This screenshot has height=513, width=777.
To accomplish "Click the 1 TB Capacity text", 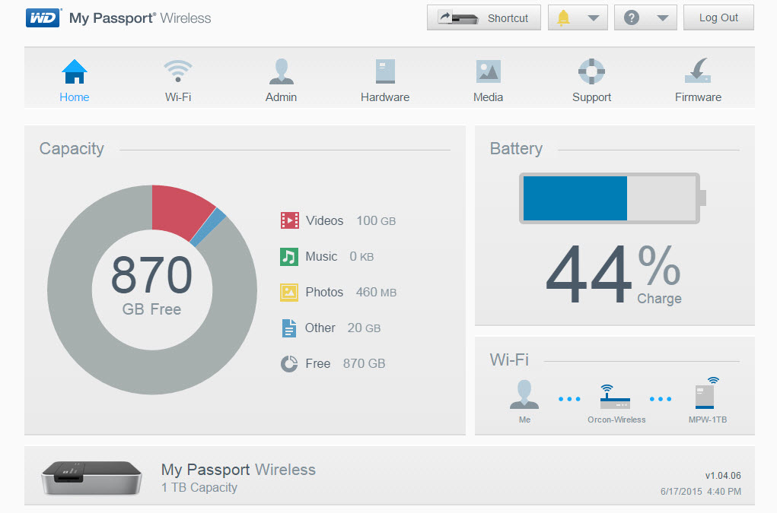I will [x=199, y=487].
